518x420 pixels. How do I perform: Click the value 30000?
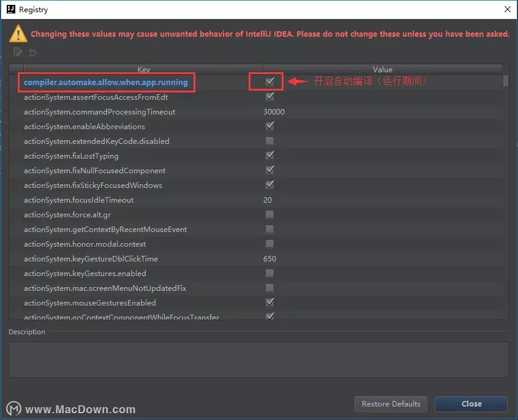pos(274,112)
